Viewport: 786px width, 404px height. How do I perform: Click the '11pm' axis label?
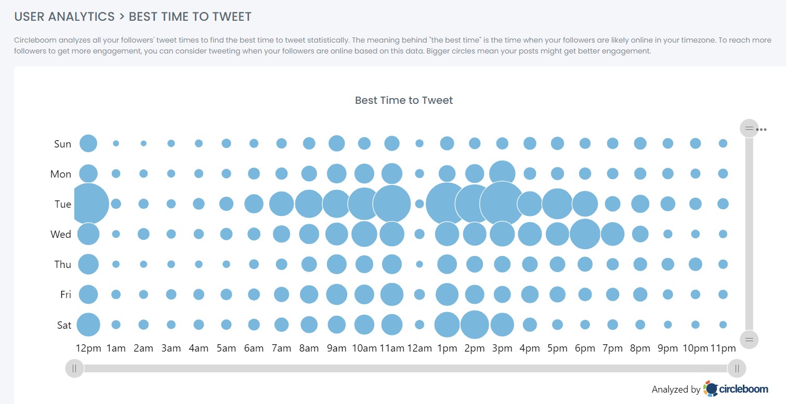tap(723, 348)
